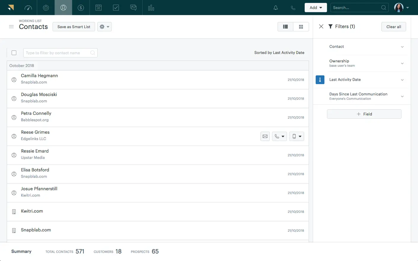418x261 pixels.
Task: Open the Deals section icon
Action: pyautogui.click(x=81, y=7)
